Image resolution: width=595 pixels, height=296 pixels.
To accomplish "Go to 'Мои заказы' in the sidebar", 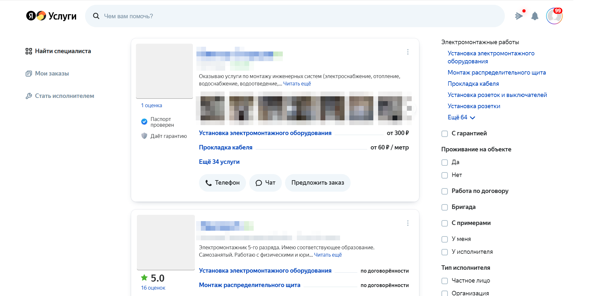I will (52, 73).
